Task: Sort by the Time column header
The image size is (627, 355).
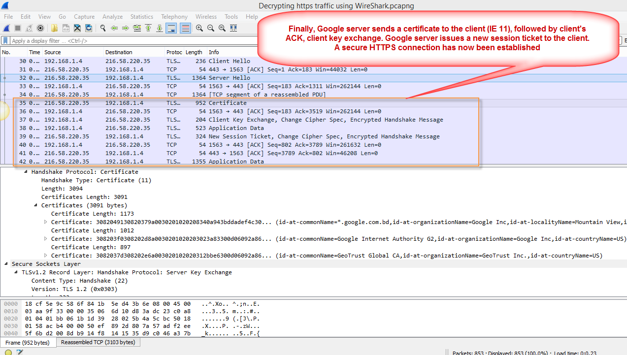Action: 34,52
